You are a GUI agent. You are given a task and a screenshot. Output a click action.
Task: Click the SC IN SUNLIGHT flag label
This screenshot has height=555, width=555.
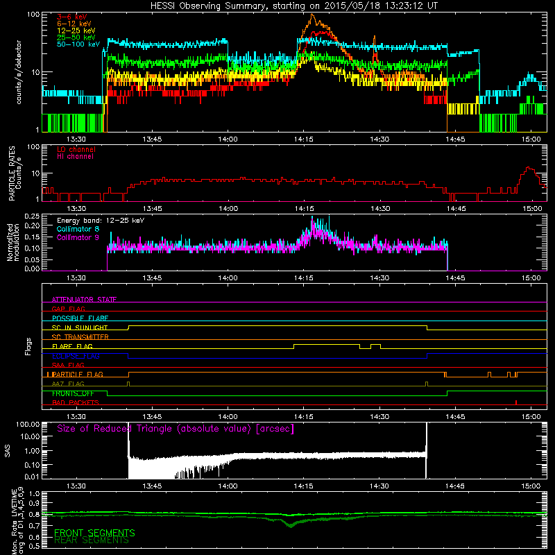[80, 327]
